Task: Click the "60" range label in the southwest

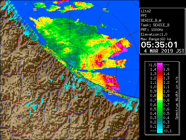Action: coord(35,131)
